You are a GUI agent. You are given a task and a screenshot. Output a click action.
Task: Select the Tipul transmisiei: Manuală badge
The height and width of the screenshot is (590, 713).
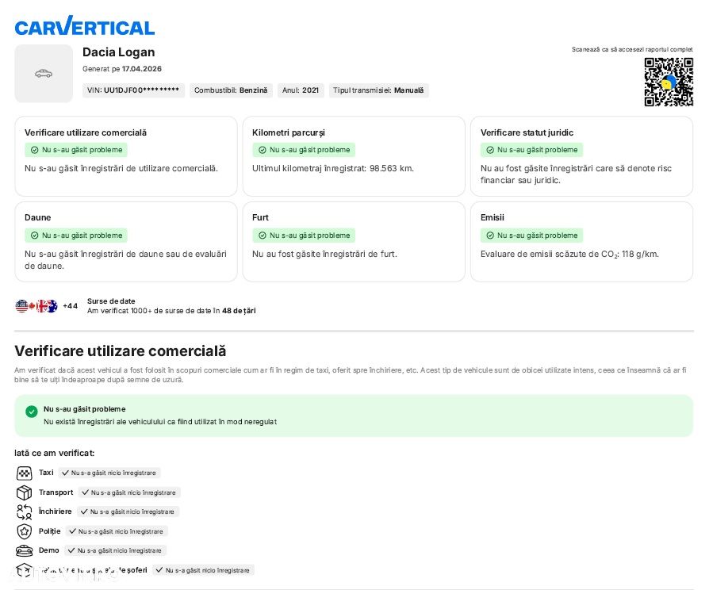378,90
